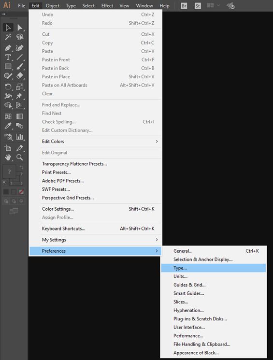Select the Pen tool
Image resolution: width=273 pixels, height=360 pixels.
coord(8,48)
